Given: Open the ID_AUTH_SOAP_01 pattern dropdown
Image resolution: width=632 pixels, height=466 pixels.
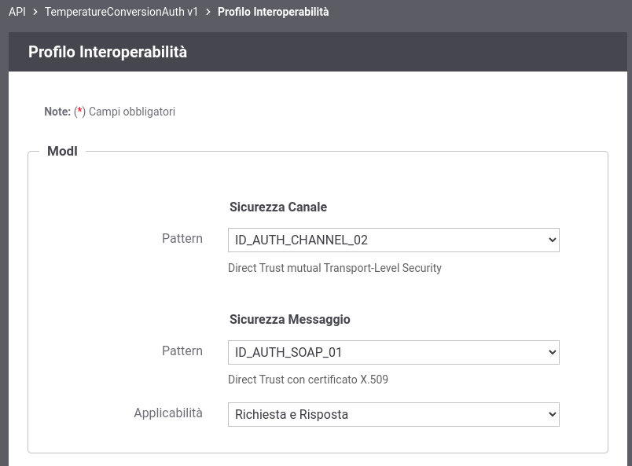Looking at the screenshot, I should coord(393,352).
